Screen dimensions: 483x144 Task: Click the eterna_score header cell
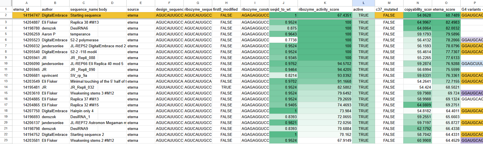446,9
